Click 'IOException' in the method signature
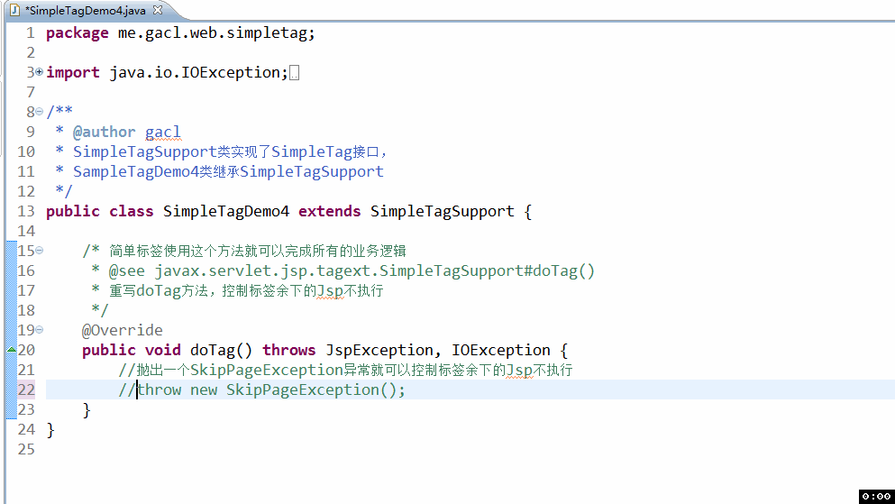 pos(500,350)
